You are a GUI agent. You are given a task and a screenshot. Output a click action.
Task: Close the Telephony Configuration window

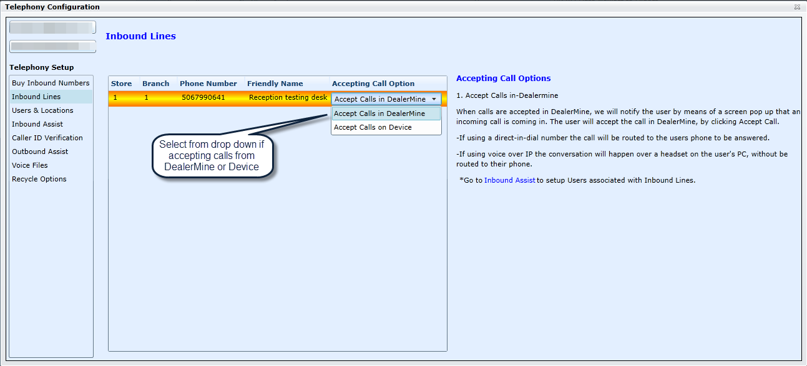[x=797, y=7]
